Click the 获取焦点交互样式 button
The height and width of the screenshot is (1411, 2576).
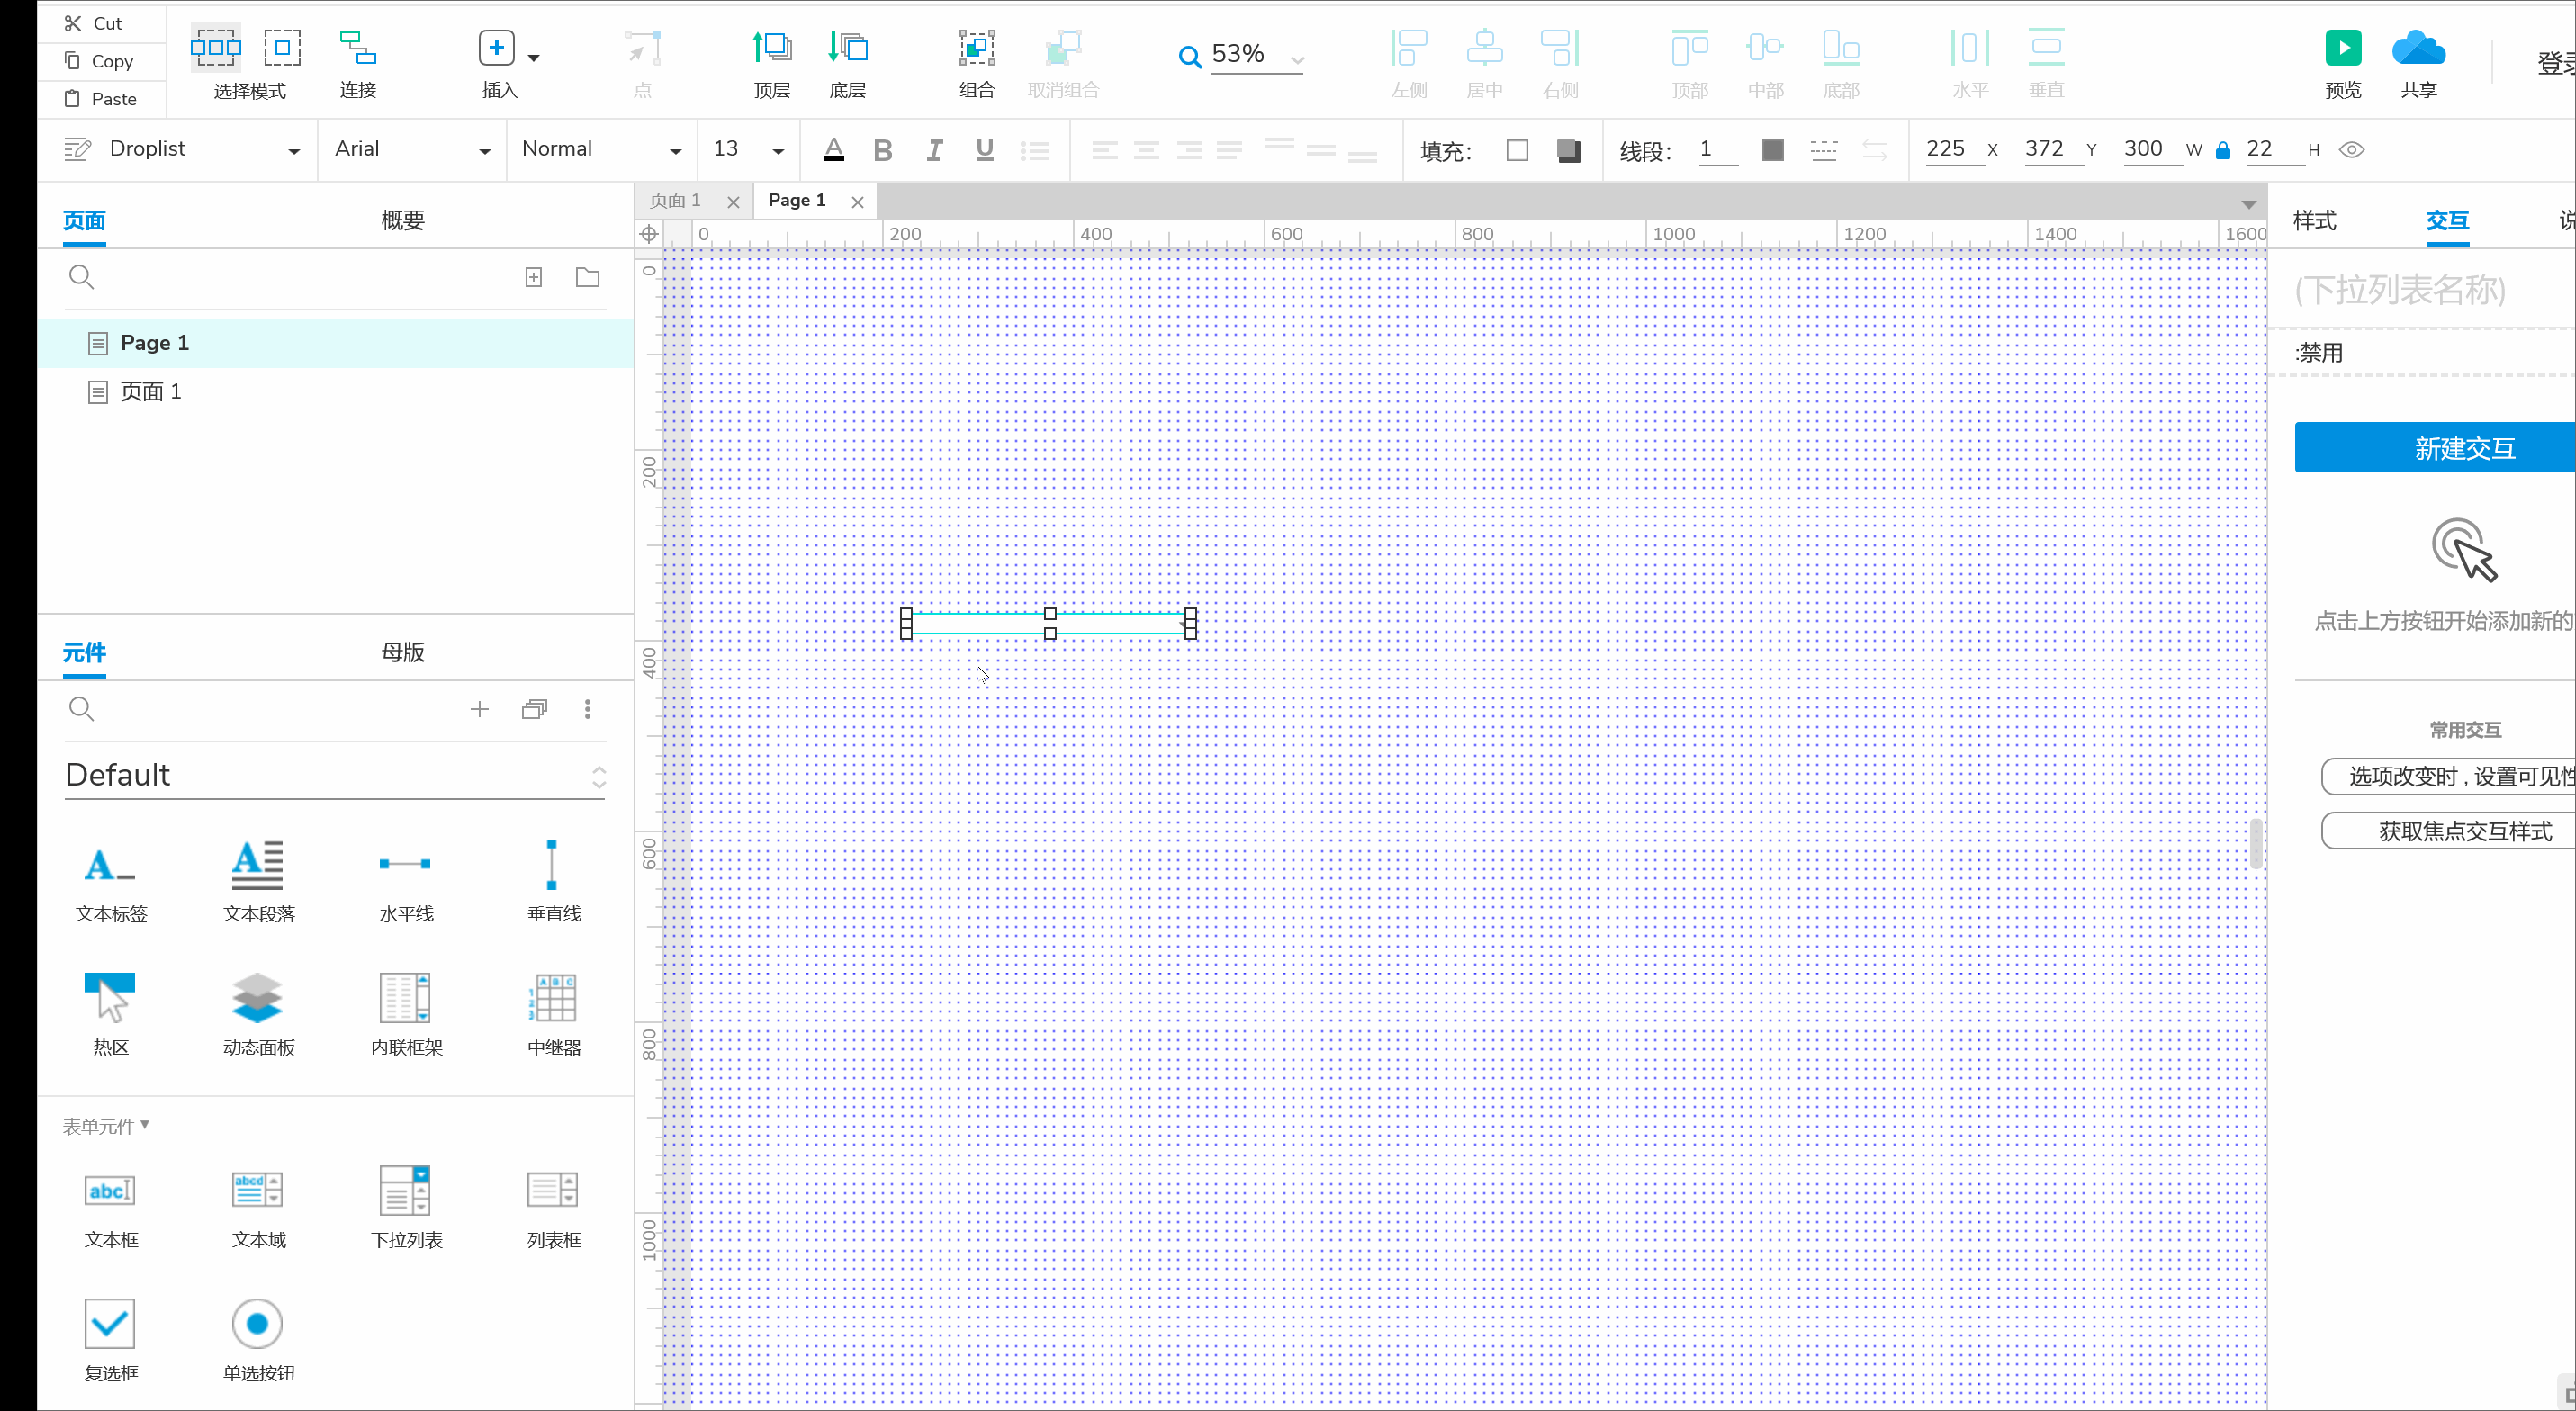click(2464, 831)
